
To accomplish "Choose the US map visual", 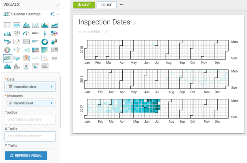I will tap(17, 58).
